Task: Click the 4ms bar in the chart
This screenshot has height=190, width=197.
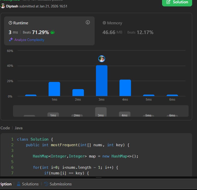Action: (125, 88)
